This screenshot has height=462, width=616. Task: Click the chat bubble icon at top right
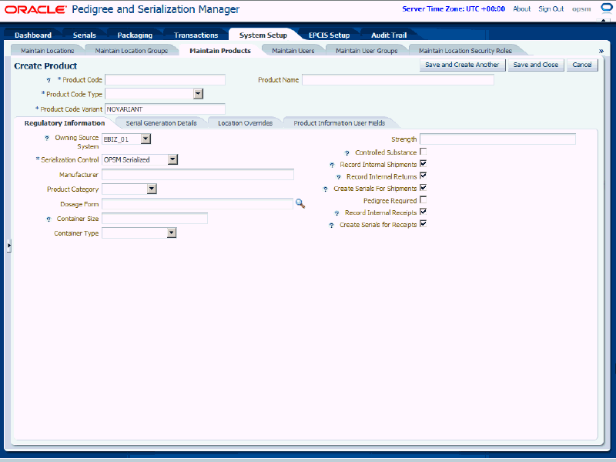[607, 8]
